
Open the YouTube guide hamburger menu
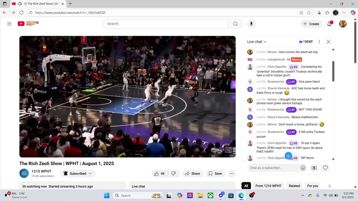click(x=9, y=24)
